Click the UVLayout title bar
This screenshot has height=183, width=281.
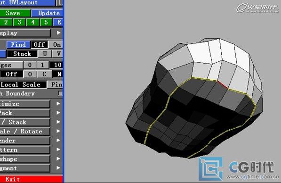[27, 3]
